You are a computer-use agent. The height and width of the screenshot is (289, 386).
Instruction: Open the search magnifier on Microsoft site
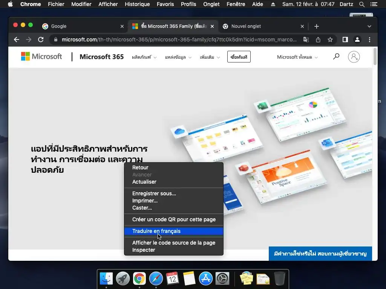click(x=336, y=56)
